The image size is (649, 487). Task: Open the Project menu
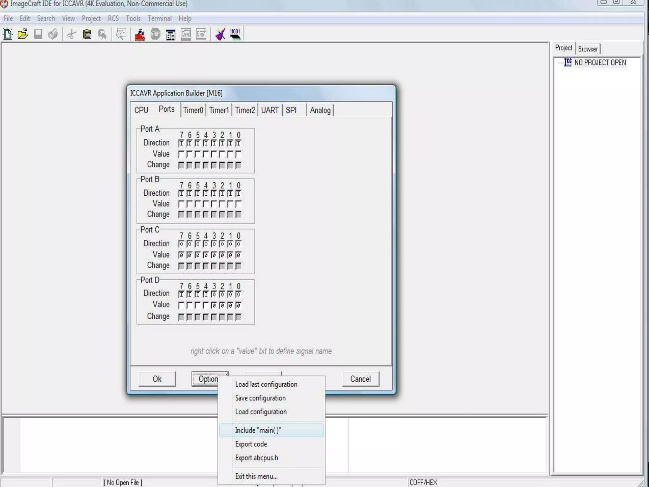(x=91, y=18)
